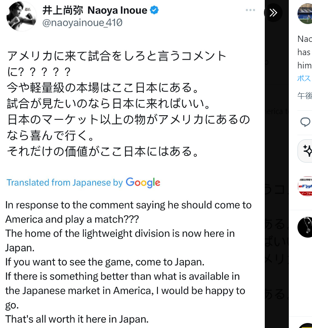Click "Translated from Japanese by" label

point(65,182)
